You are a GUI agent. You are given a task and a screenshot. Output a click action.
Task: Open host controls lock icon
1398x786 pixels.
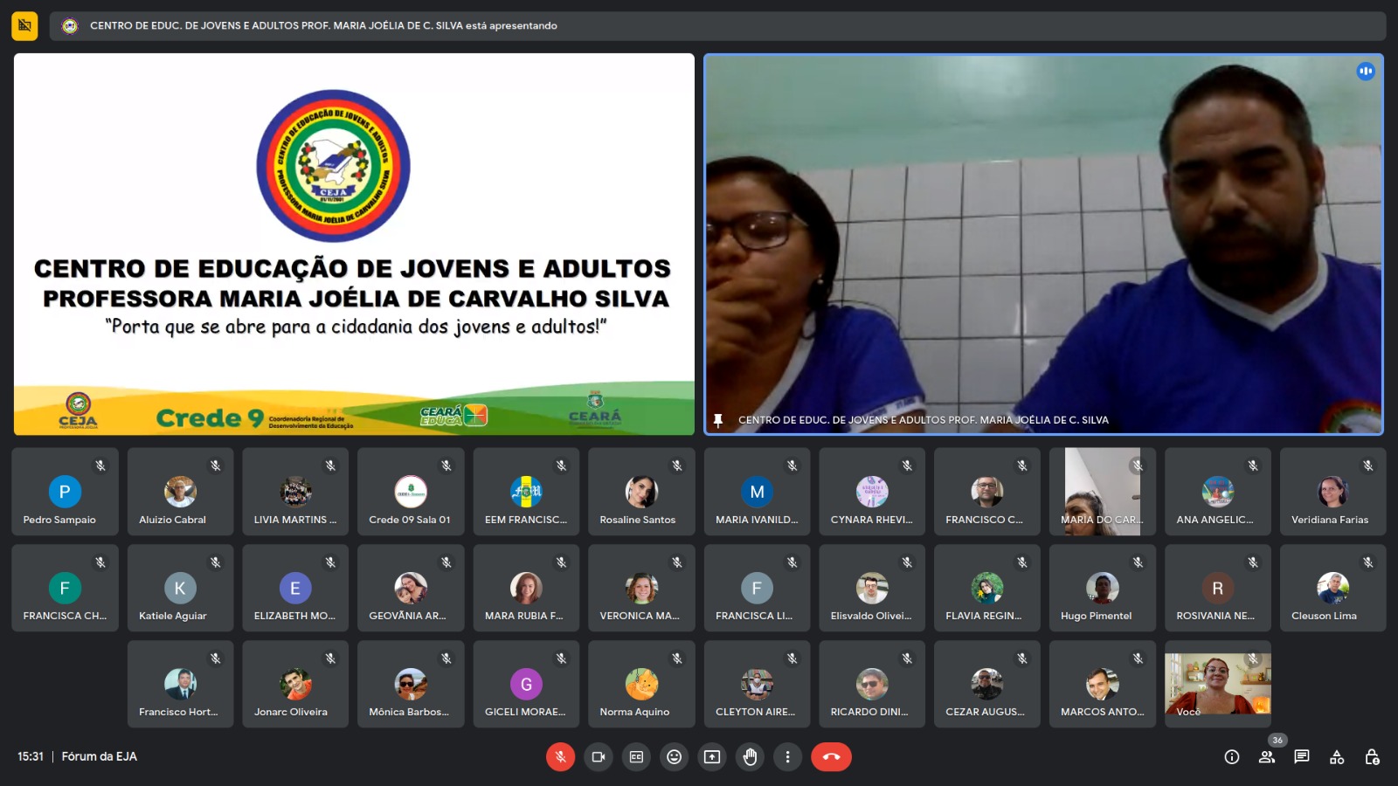click(x=1372, y=757)
